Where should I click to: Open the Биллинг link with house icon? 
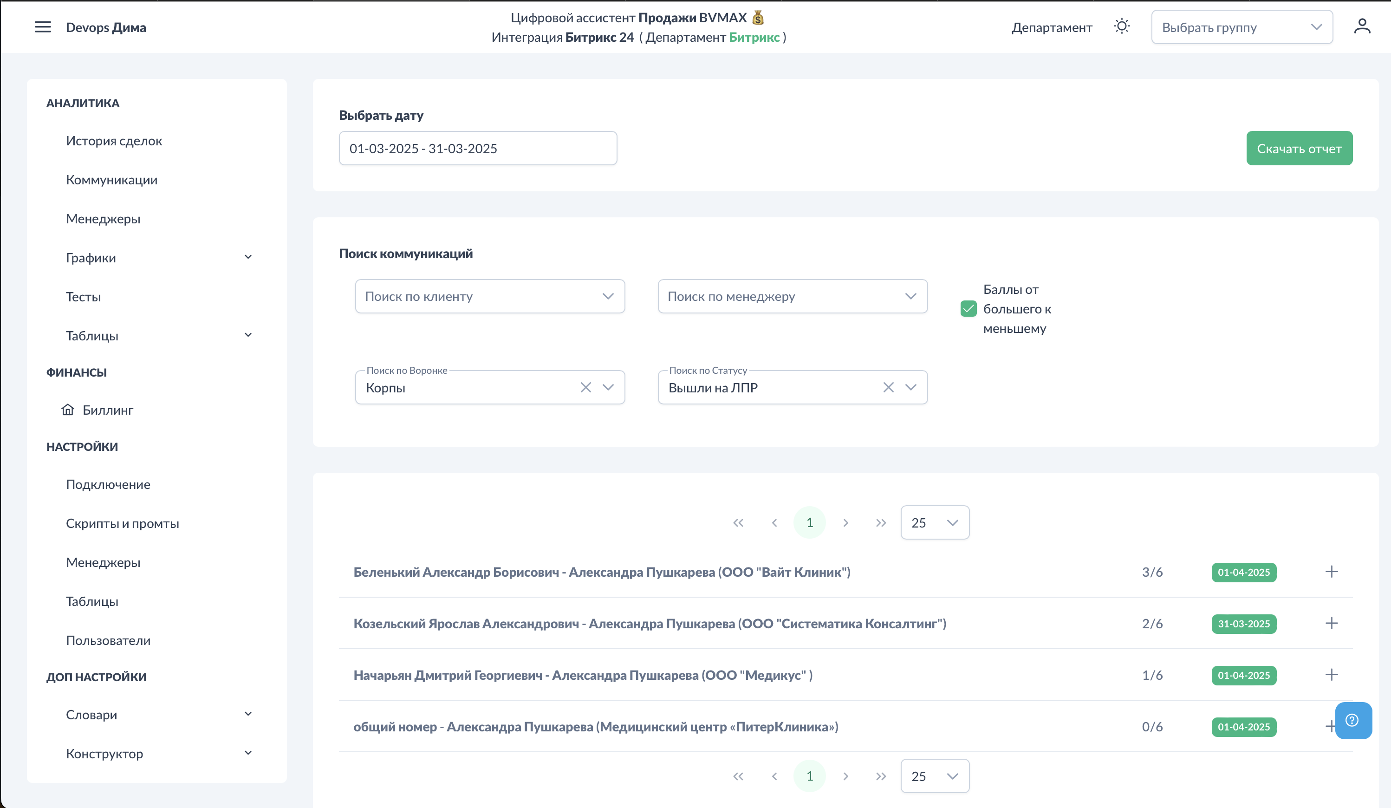coord(108,410)
